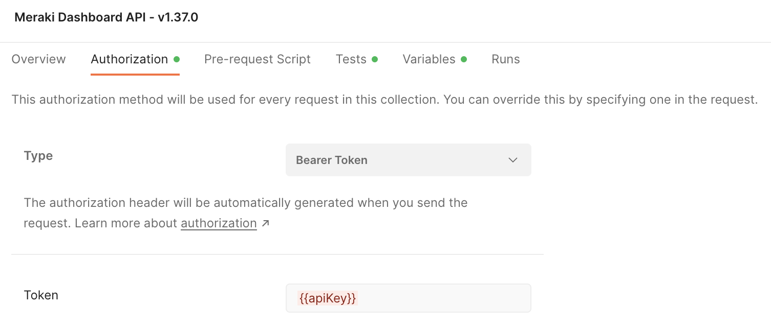The image size is (771, 330).
Task: Expand the authorization Type options list
Action: click(x=409, y=160)
